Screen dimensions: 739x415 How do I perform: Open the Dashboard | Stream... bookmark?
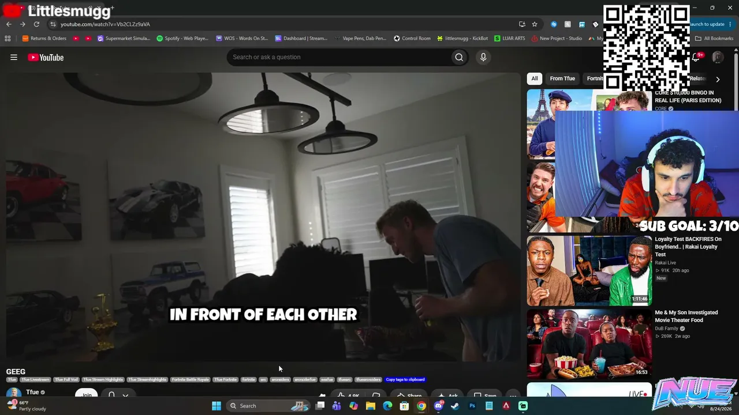click(301, 39)
